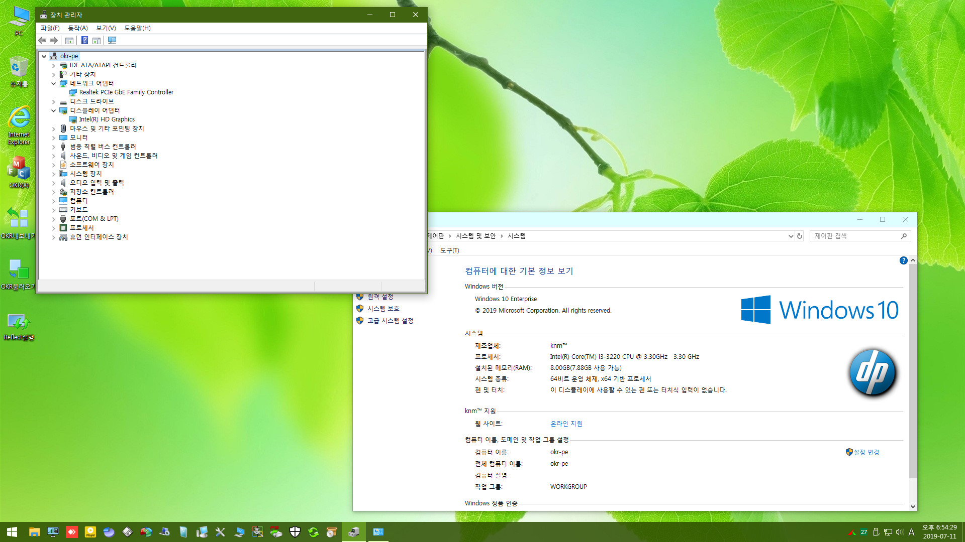
Task: Click the green sync arrows taskbar icon
Action: (x=314, y=532)
